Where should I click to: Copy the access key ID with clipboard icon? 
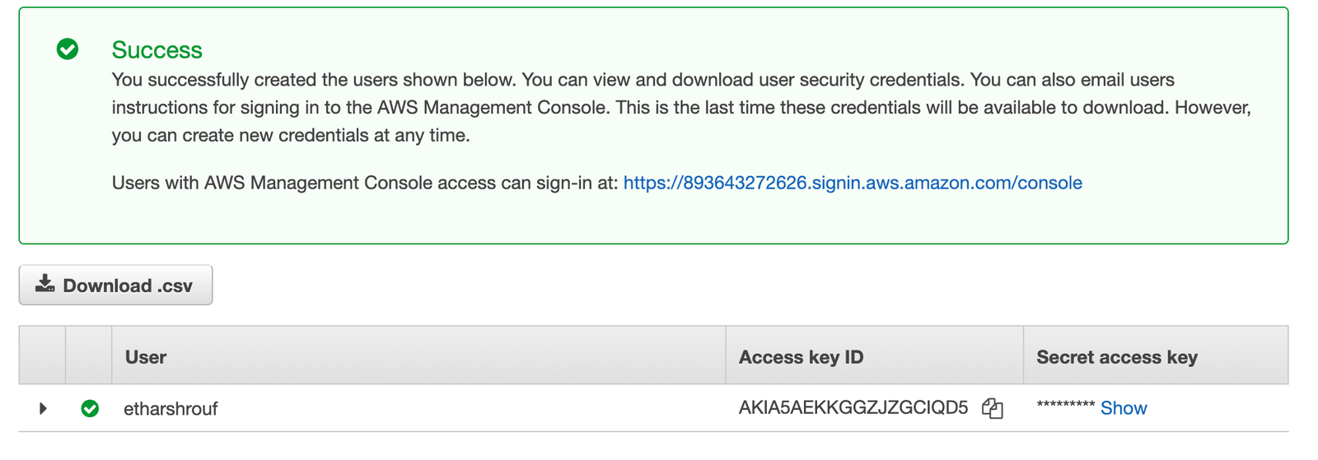[993, 408]
